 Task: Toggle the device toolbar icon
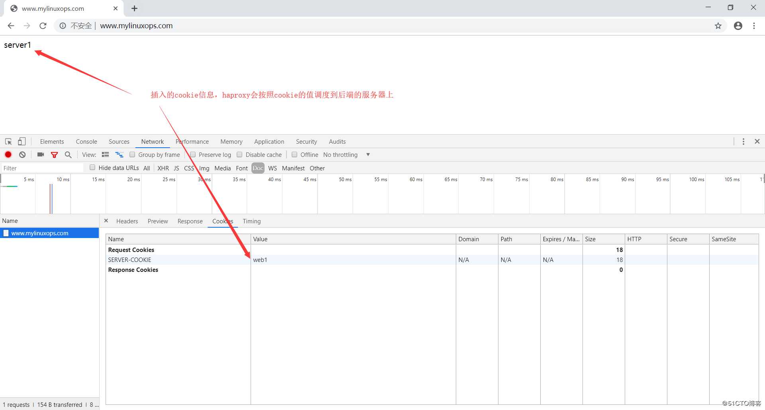point(22,142)
